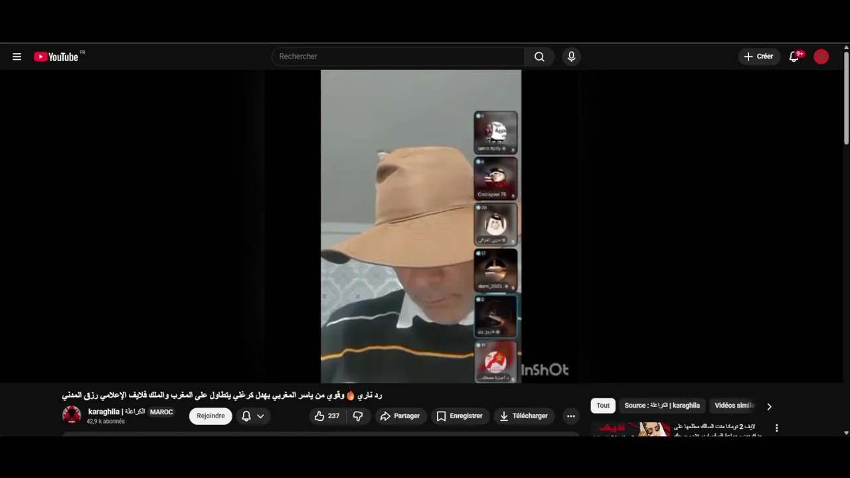This screenshot has height=478, width=850.
Task: Click the Partager share button
Action: [400, 416]
